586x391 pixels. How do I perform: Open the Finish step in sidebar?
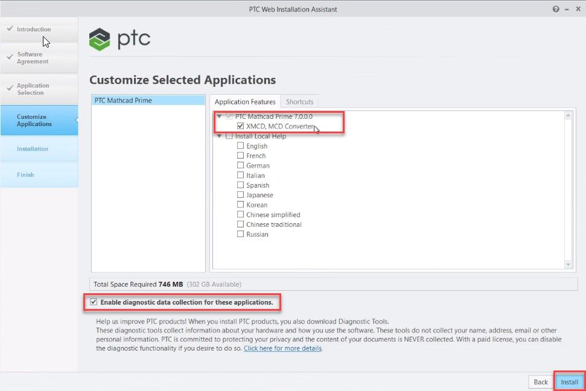(x=39, y=174)
